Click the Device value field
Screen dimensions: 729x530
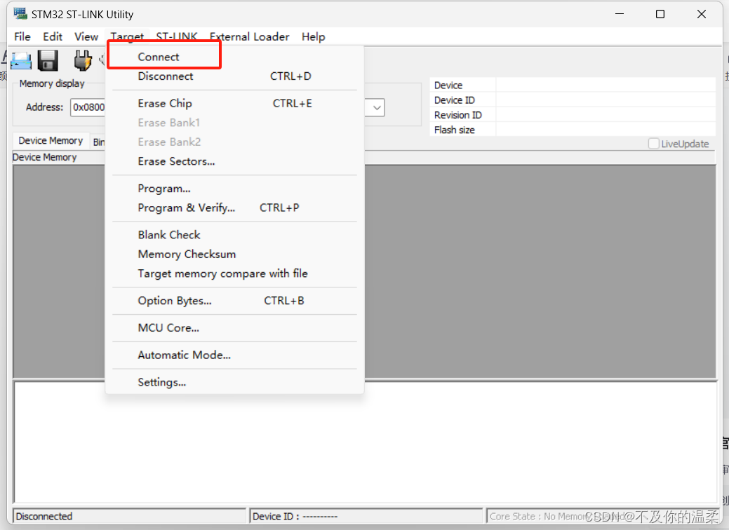point(606,85)
